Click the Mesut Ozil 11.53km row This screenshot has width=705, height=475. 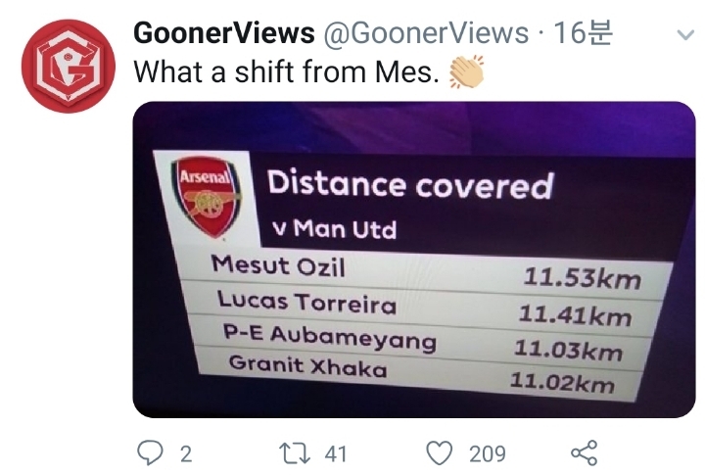(x=426, y=271)
